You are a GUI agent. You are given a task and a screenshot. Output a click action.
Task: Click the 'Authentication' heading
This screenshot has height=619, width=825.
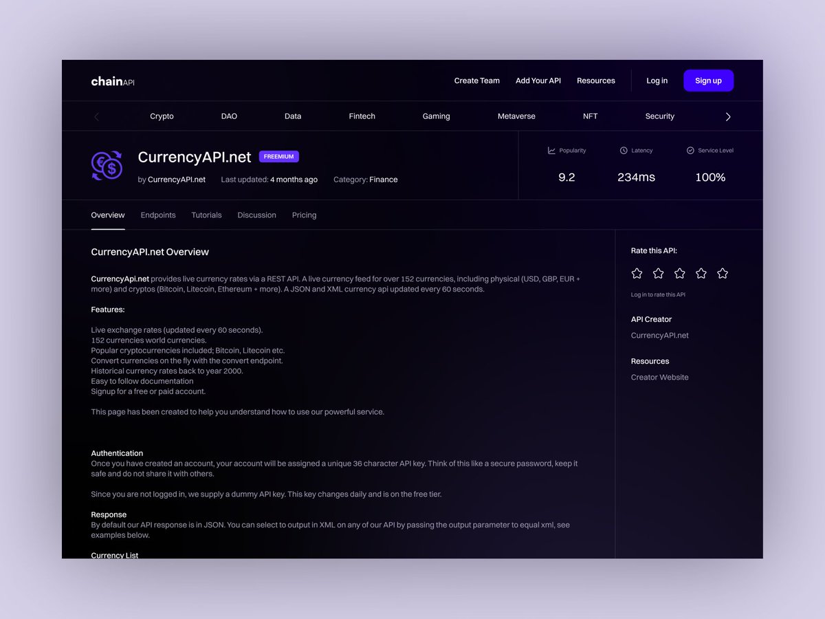point(117,453)
